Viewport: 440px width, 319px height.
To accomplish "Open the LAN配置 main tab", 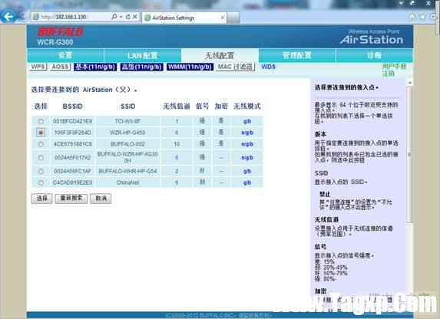I will (x=143, y=55).
